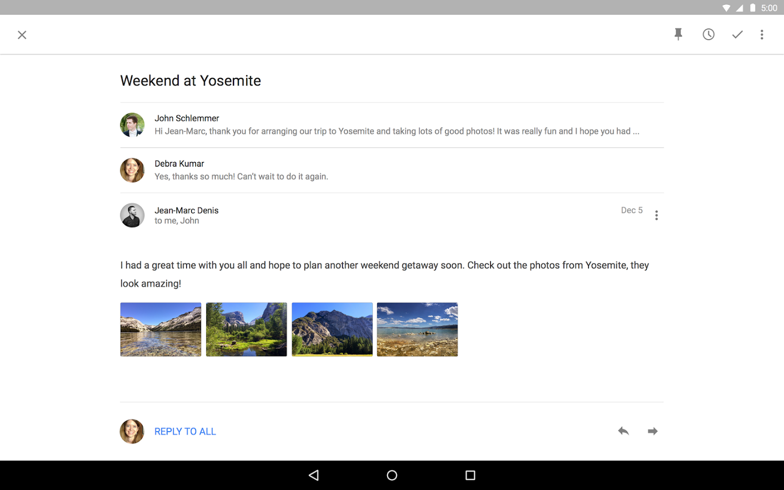Open the fourth Yosemite shoreline photo
784x490 pixels.
[x=417, y=329]
